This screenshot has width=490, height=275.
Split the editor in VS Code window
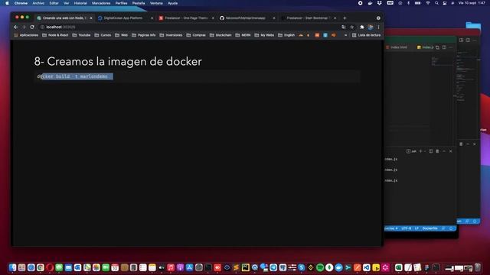tap(444, 47)
